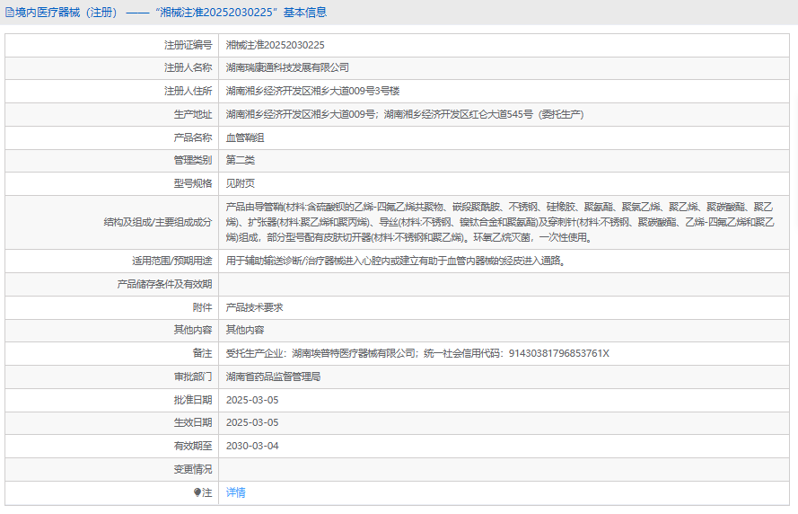The height and width of the screenshot is (514, 798).
Task: Click the 变更情况 label
Action: [193, 469]
